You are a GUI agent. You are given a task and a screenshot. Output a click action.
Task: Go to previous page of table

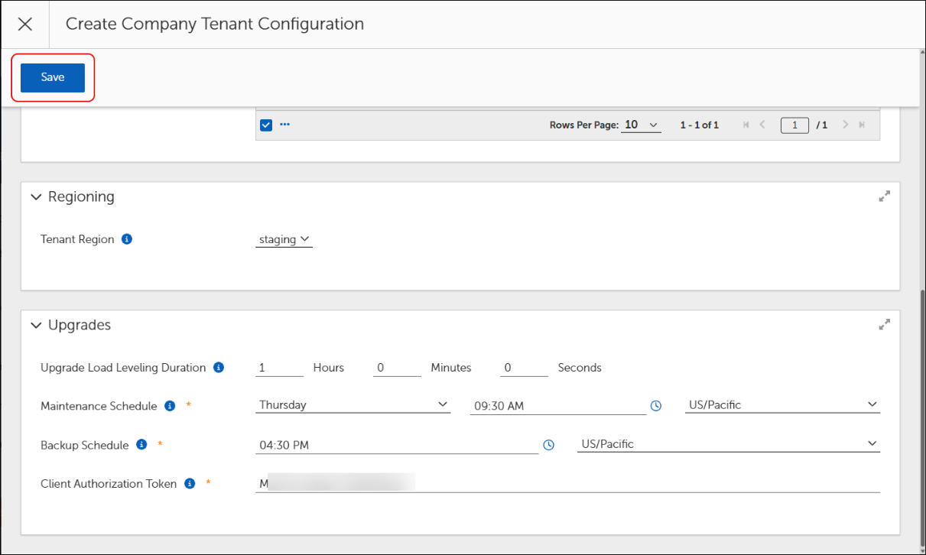coord(762,125)
